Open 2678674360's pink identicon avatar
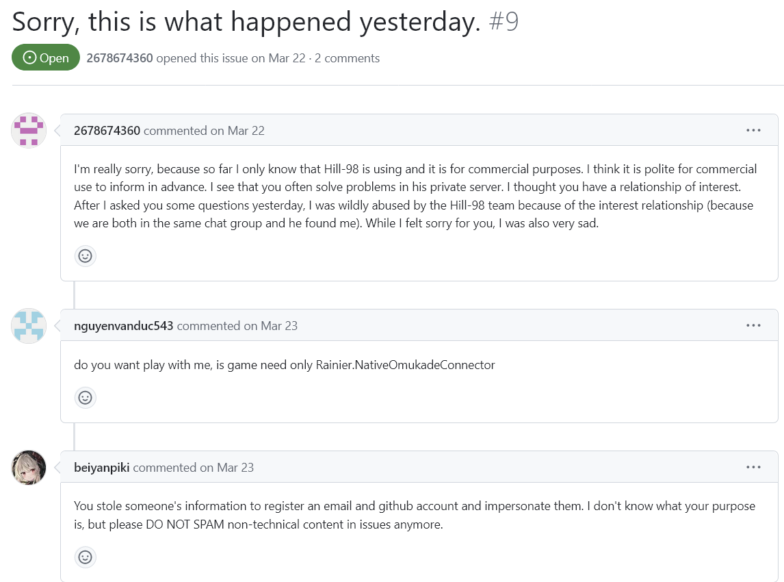The width and height of the screenshot is (784, 582). point(29,130)
